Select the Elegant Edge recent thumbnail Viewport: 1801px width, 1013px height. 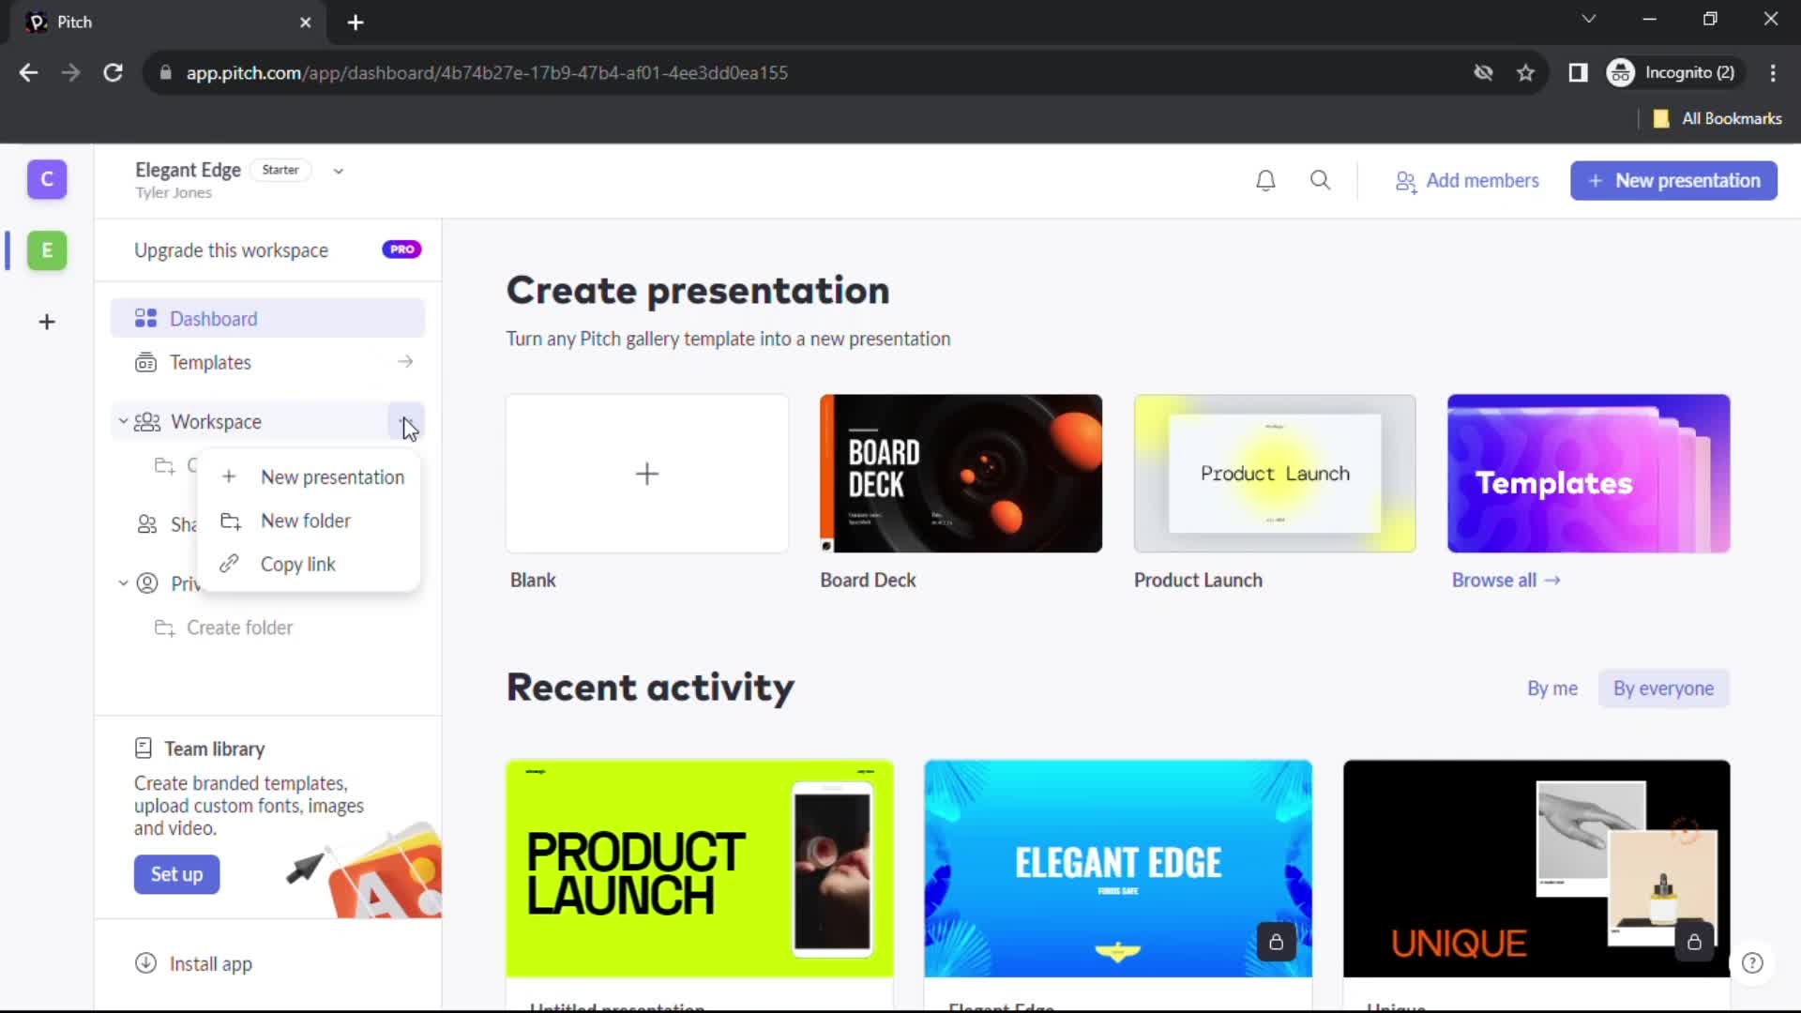pyautogui.click(x=1117, y=867)
